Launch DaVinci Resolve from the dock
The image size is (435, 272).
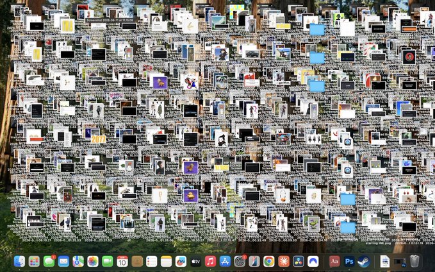[x=299, y=262]
